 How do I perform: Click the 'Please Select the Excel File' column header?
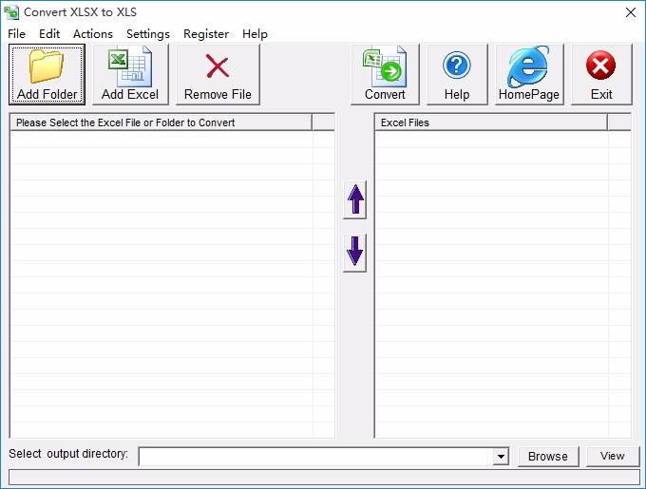(161, 122)
